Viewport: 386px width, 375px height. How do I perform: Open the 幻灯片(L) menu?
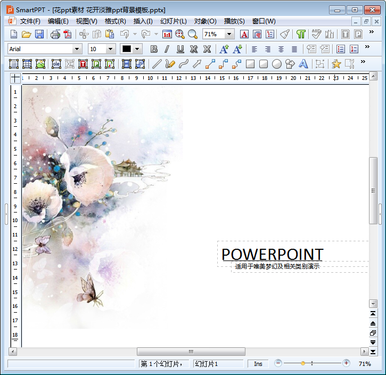point(174,21)
